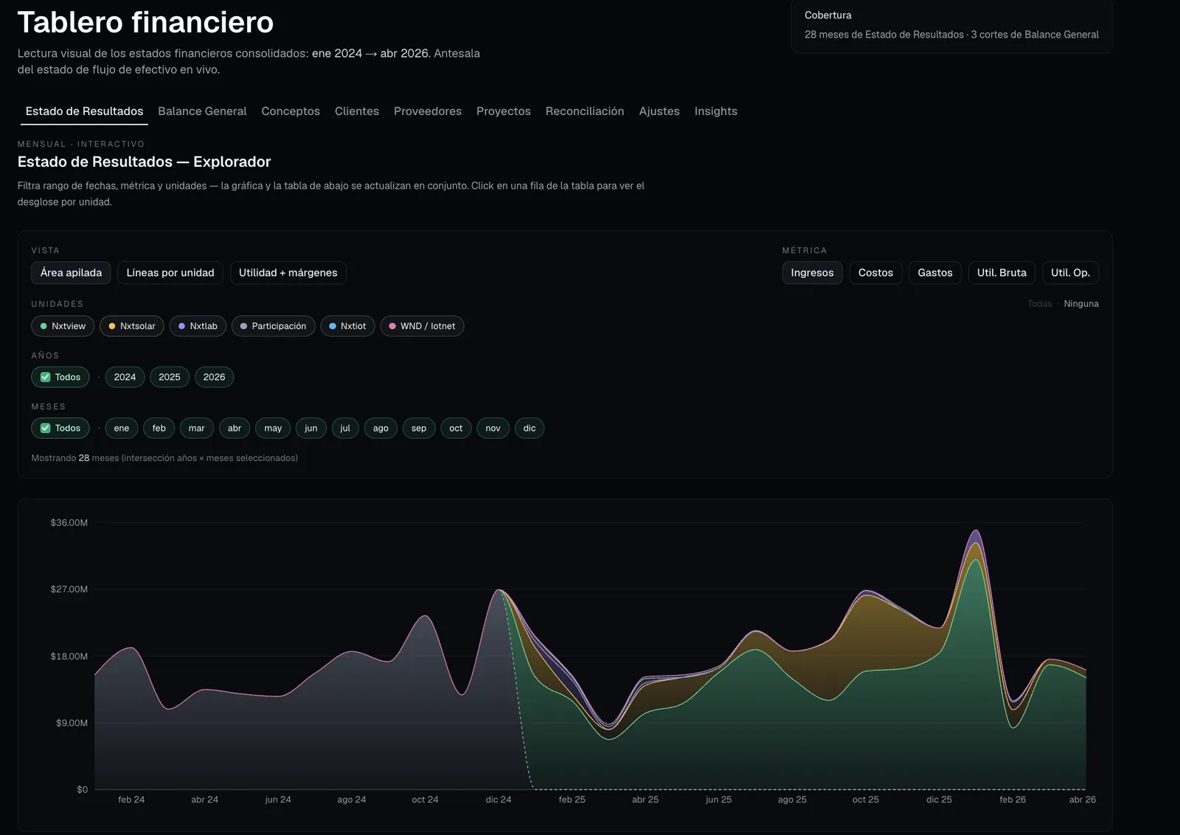Click the Todas units link
The width and height of the screenshot is (1180, 835).
pos(1040,304)
